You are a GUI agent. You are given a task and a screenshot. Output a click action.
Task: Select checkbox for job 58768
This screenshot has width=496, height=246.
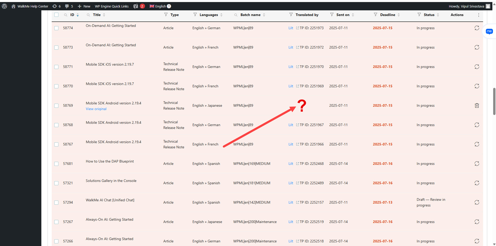point(56,125)
